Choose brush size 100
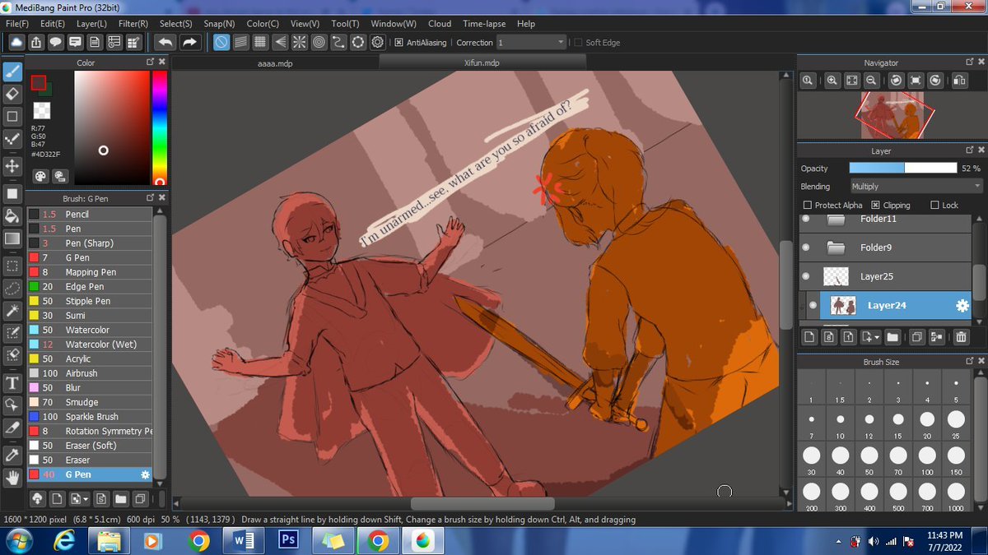 point(927,458)
